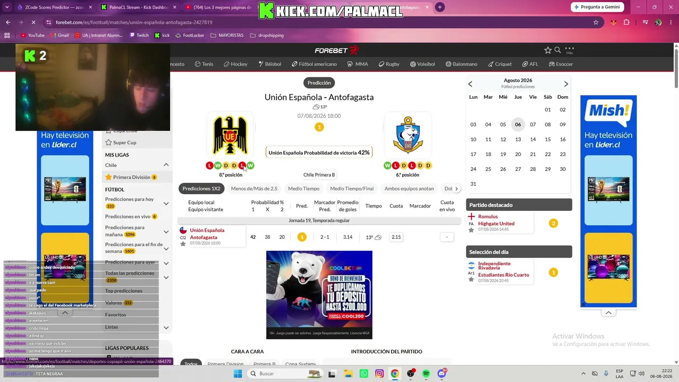679x382 pixels.
Task: Click the Forebet favorites star in header
Action: [x=548, y=50]
